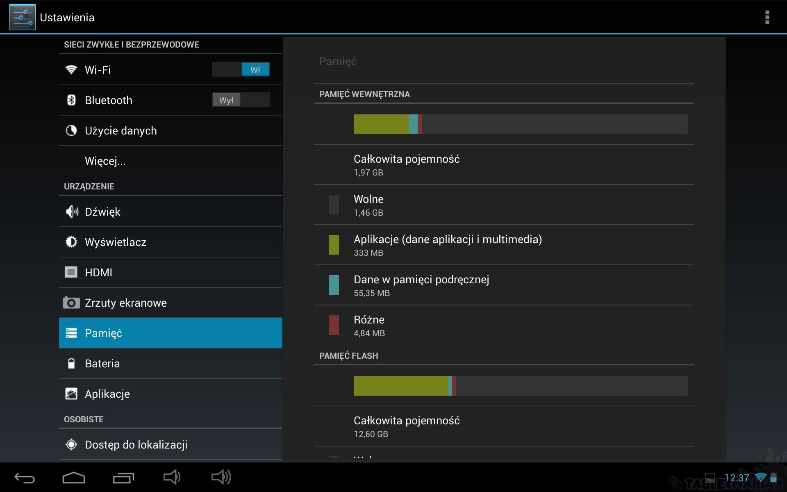This screenshot has width=787, height=492.
Task: Click the Bateria battery icon
Action: point(71,363)
